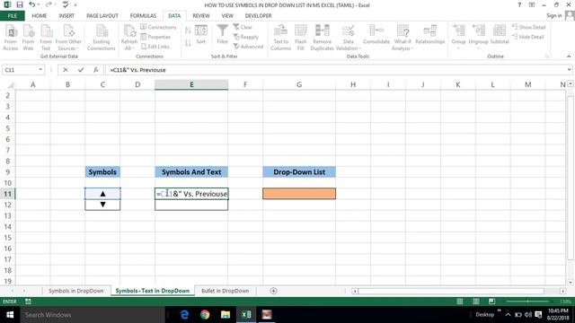Expand the formula bar chevron
Screen dimensions: 575x323
click(x=569, y=70)
